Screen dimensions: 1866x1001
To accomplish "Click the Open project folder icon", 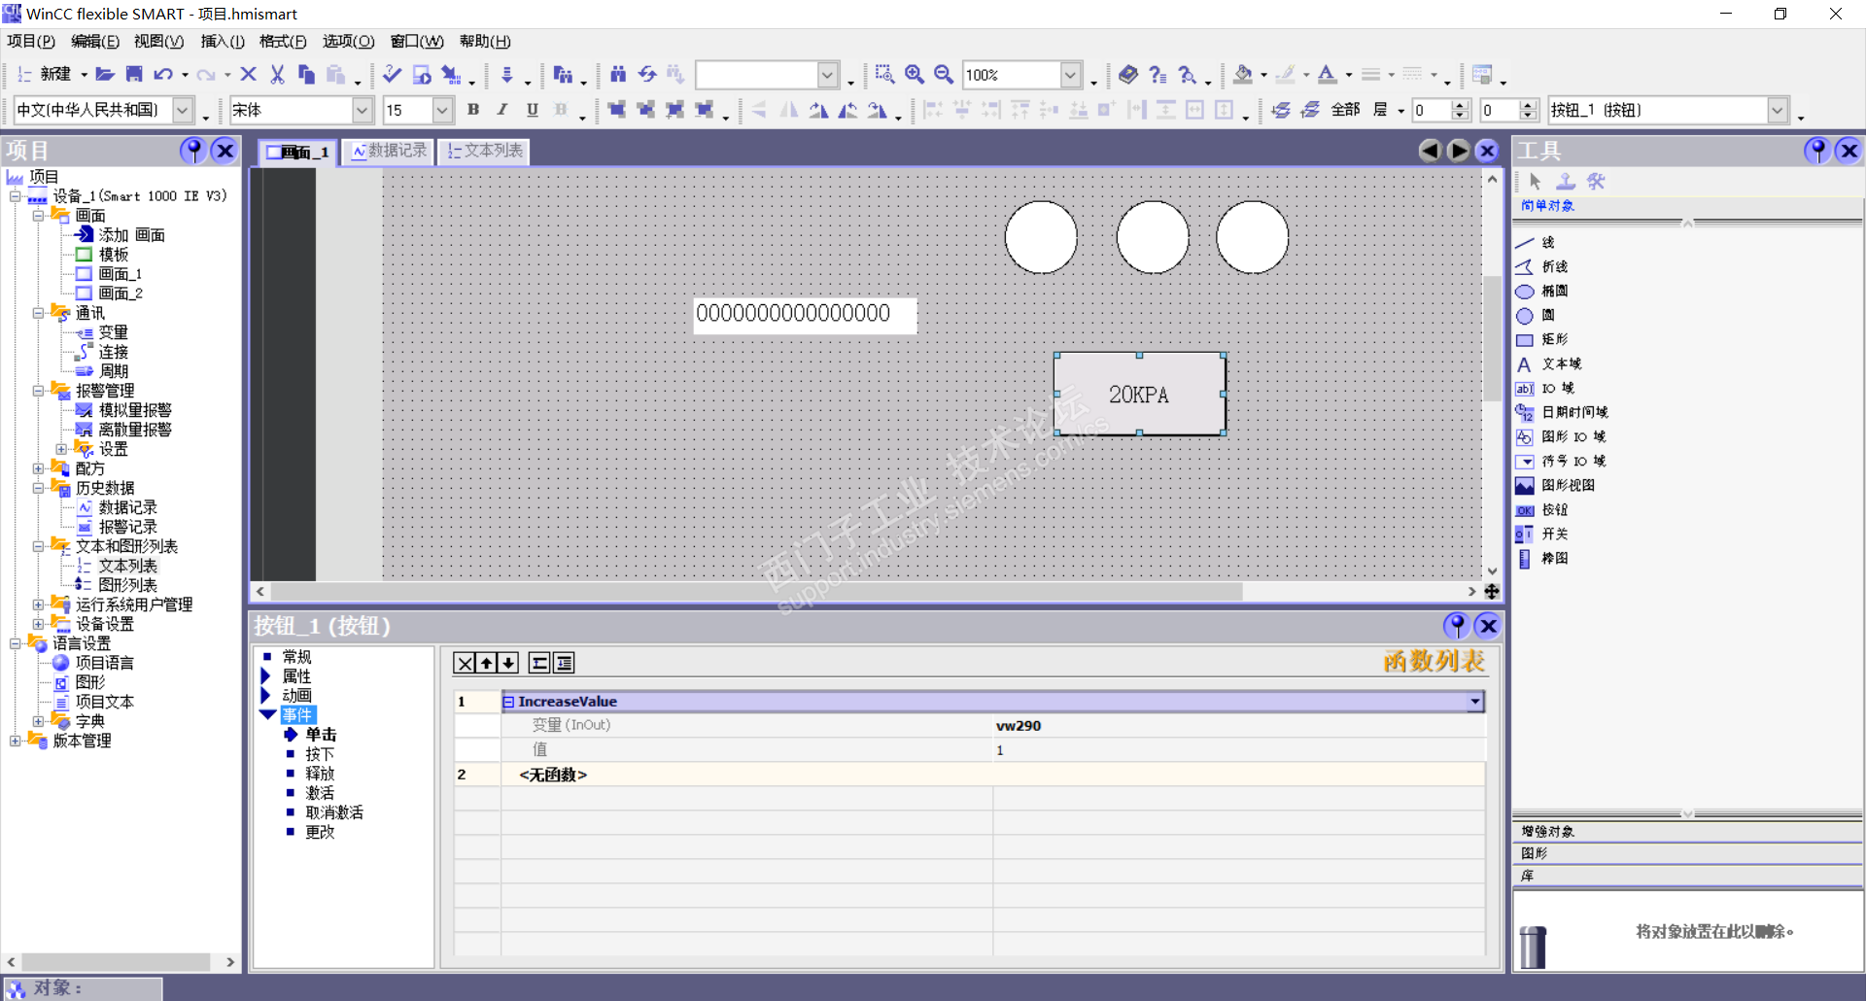I will tap(105, 74).
